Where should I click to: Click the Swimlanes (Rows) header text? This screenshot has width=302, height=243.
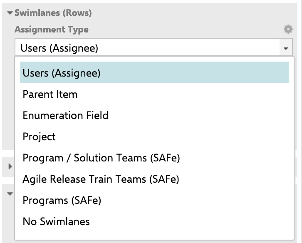[x=53, y=13]
